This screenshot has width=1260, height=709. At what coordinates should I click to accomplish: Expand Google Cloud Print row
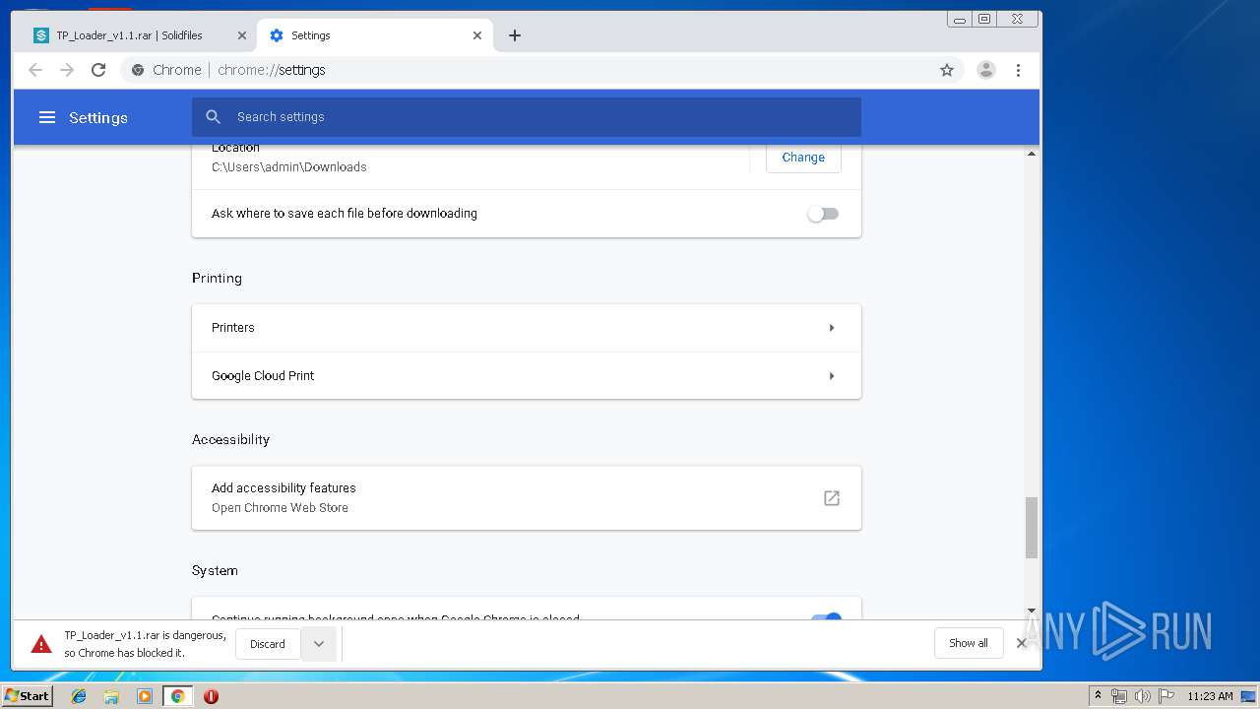tap(527, 376)
